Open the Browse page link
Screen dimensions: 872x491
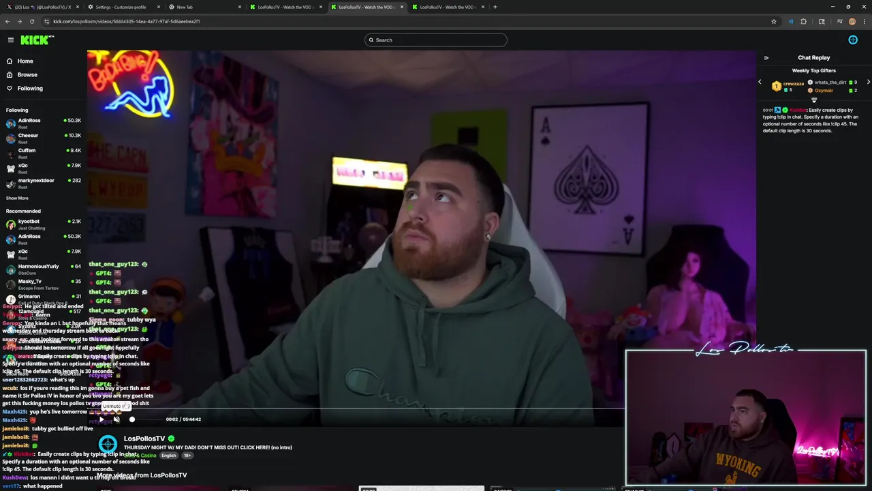27,75
